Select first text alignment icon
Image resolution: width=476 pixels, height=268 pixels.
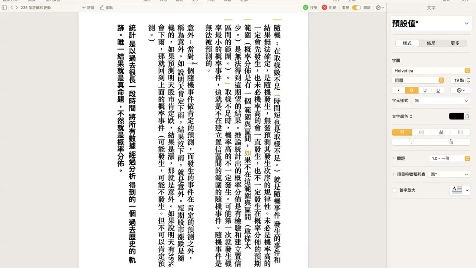[402, 132]
